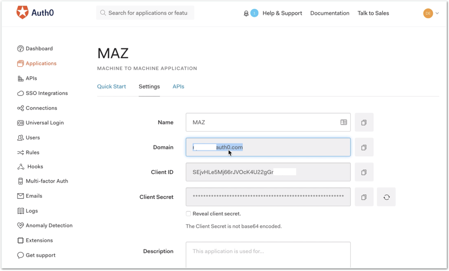The height and width of the screenshot is (271, 449).
Task: Click the APIs building icon
Action: point(20,78)
